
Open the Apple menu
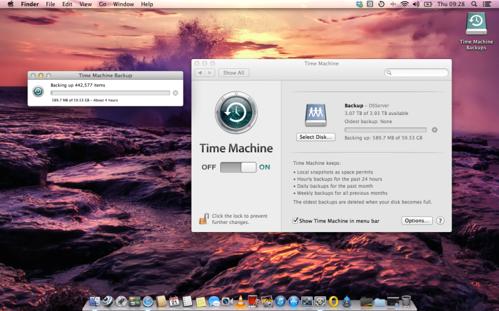(x=11, y=4)
